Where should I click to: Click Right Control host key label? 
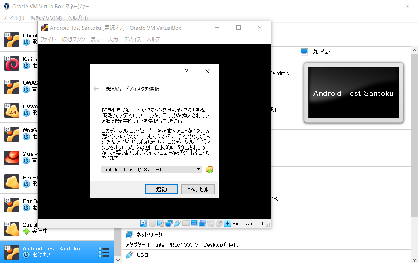coord(248,223)
